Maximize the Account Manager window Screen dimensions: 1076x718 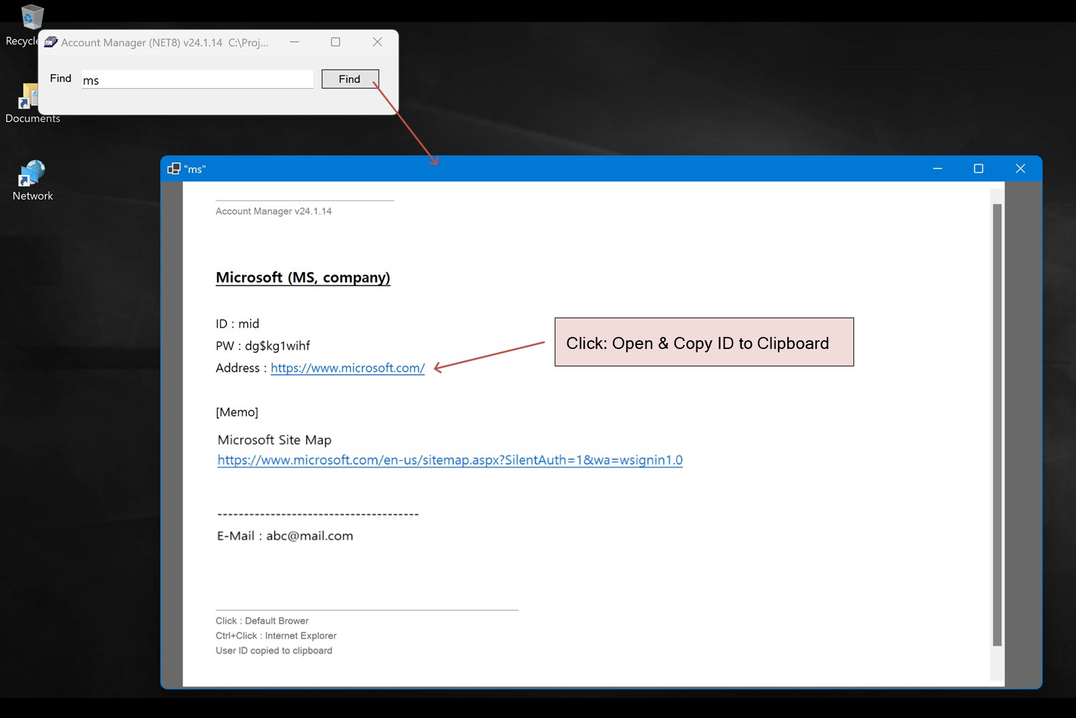(335, 42)
